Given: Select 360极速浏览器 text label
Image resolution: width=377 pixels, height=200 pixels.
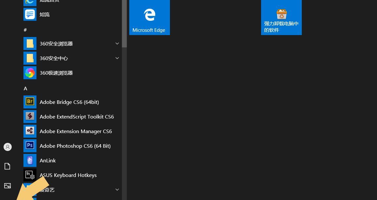Looking at the screenshot, I should 56,73.
